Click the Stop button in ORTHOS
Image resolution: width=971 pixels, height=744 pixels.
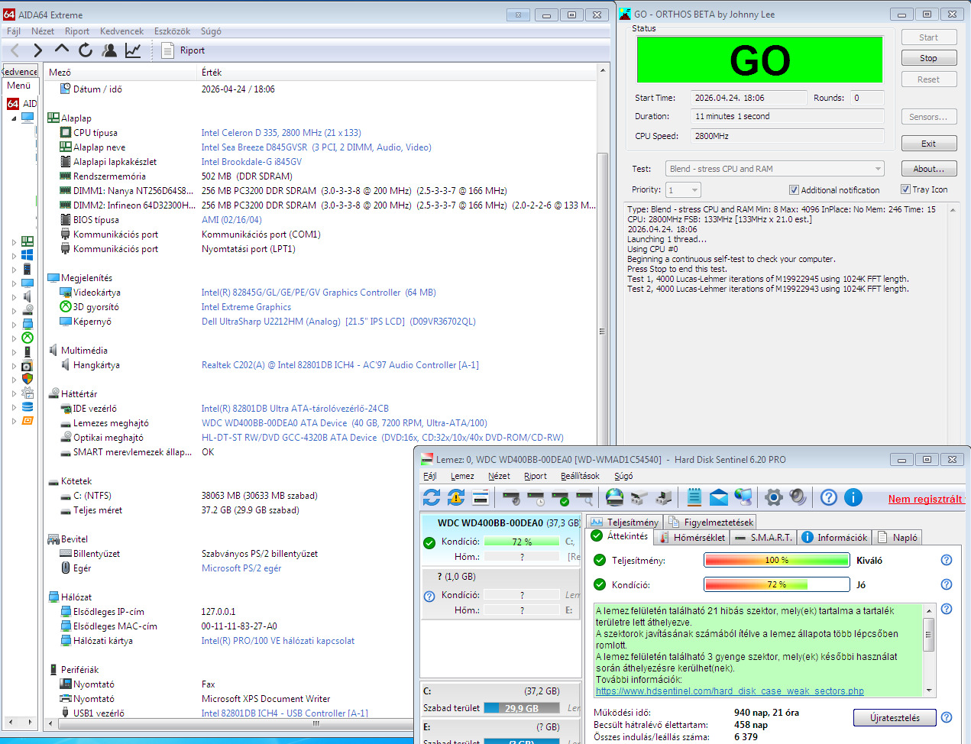point(928,58)
